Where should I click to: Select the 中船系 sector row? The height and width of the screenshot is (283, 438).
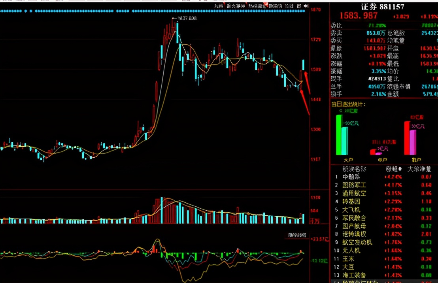[384, 177]
